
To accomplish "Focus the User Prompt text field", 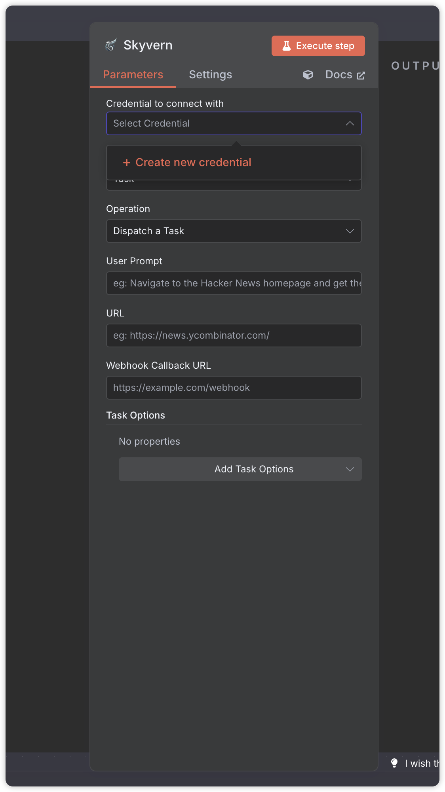I will pos(234,283).
